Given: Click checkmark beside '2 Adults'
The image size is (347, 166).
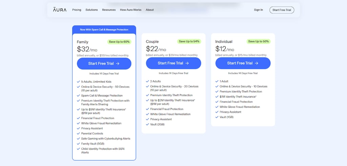Looking at the screenshot, I should pos(147,81).
